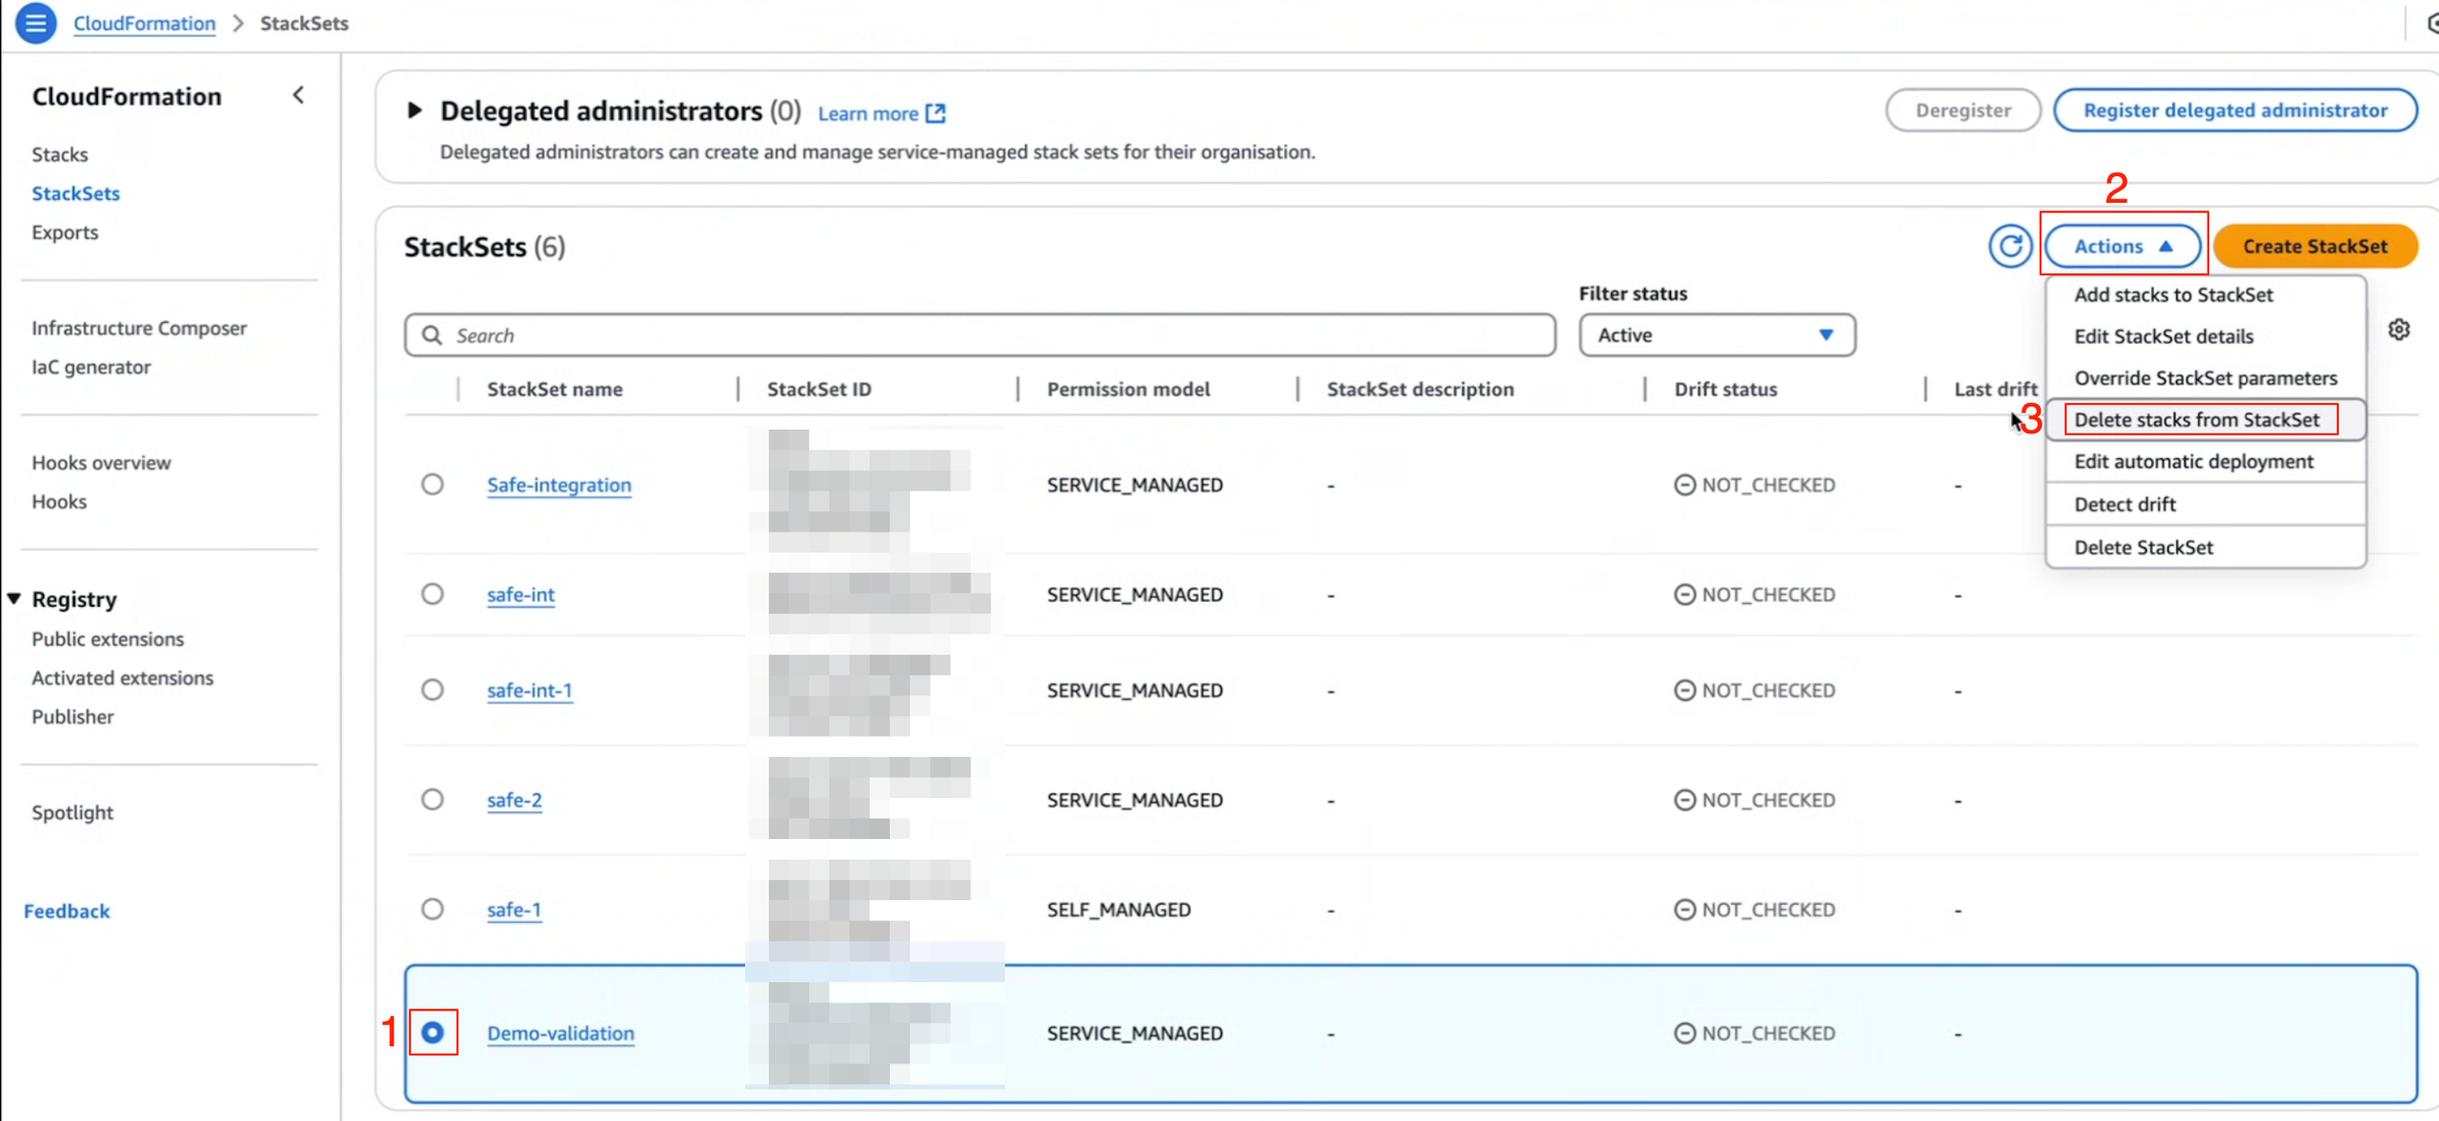Close the Actions dropdown menu

coord(2123,247)
